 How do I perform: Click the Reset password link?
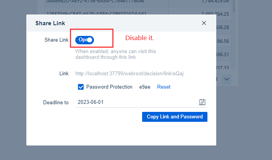pos(164,87)
